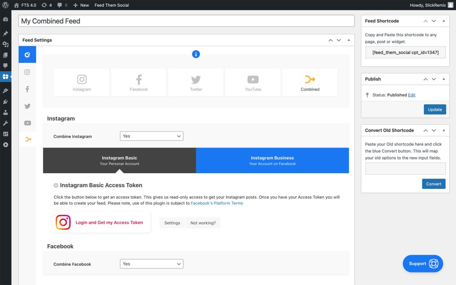
Task: Open Appearance brush icon in admin sidebar
Action: [5, 91]
